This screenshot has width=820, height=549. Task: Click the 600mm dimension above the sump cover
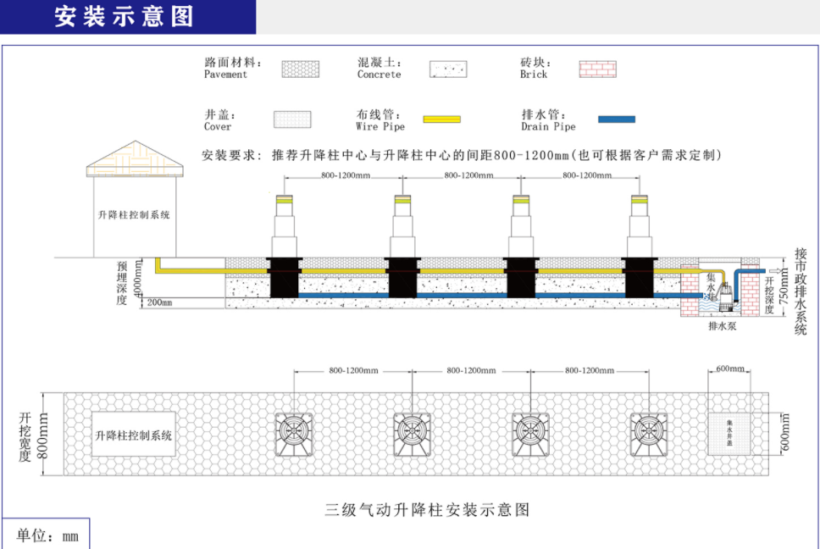[x=730, y=369]
